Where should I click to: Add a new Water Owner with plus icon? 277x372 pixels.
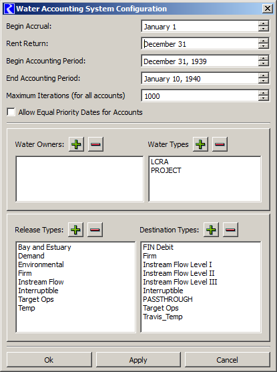76,144
